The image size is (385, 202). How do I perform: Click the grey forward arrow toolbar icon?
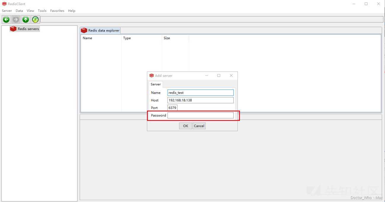pos(16,20)
